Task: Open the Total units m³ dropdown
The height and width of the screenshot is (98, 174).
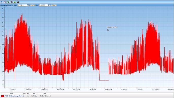Action: click(48, 96)
